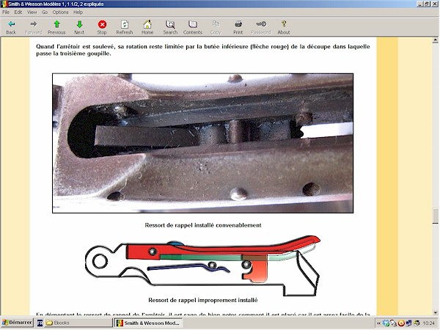This screenshot has height=330, width=440.
Task: Click the green Next arrow icon
Action: click(79, 24)
